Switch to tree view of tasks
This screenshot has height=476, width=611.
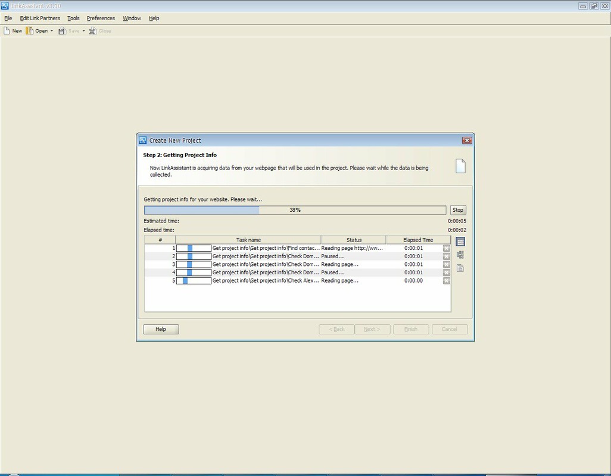click(x=460, y=255)
